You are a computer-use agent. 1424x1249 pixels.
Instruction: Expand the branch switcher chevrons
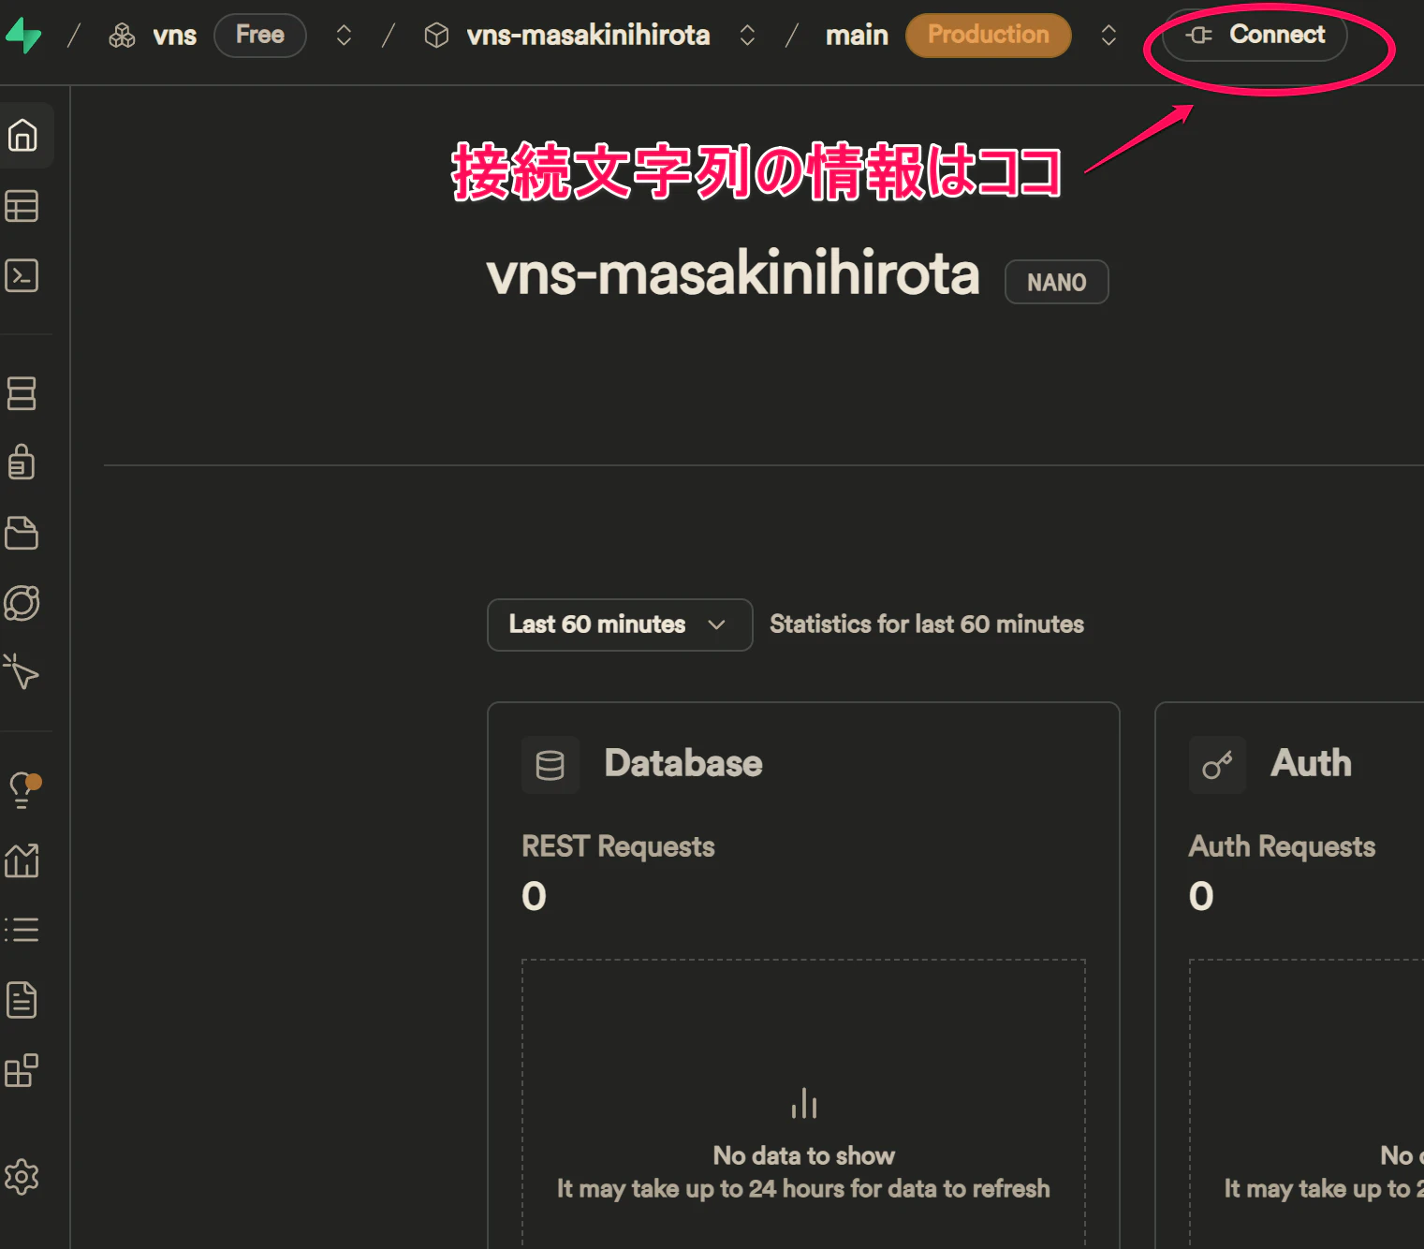1108,36
